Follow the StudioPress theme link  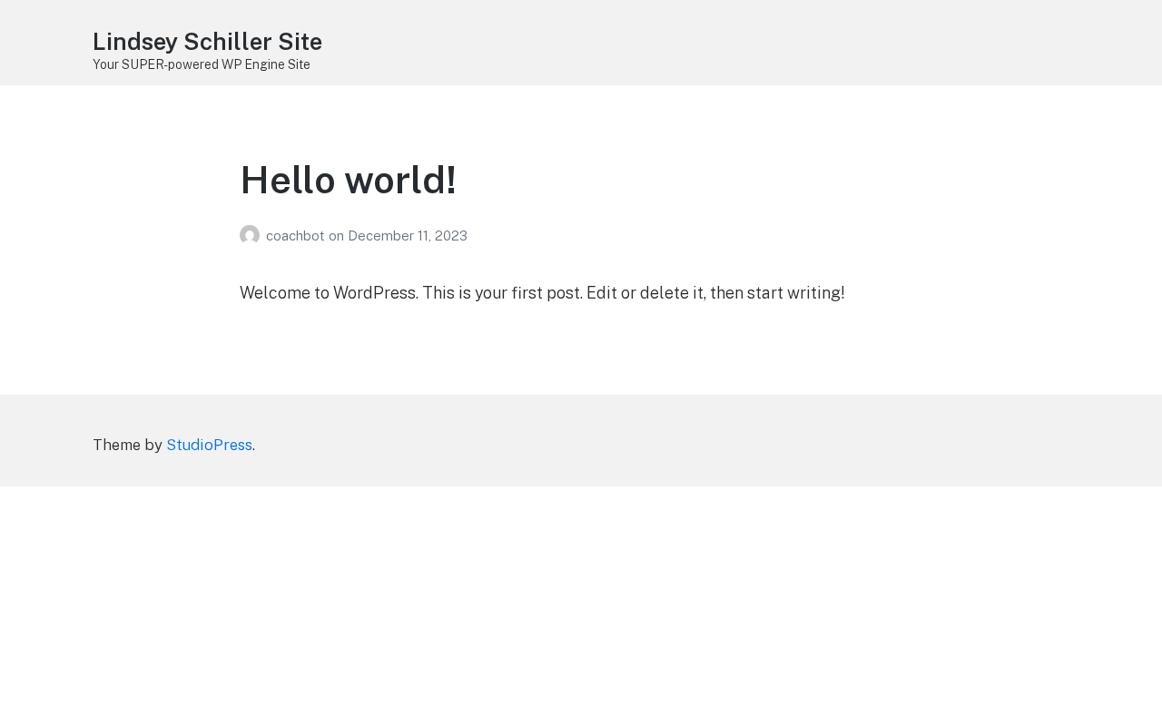click(x=209, y=445)
